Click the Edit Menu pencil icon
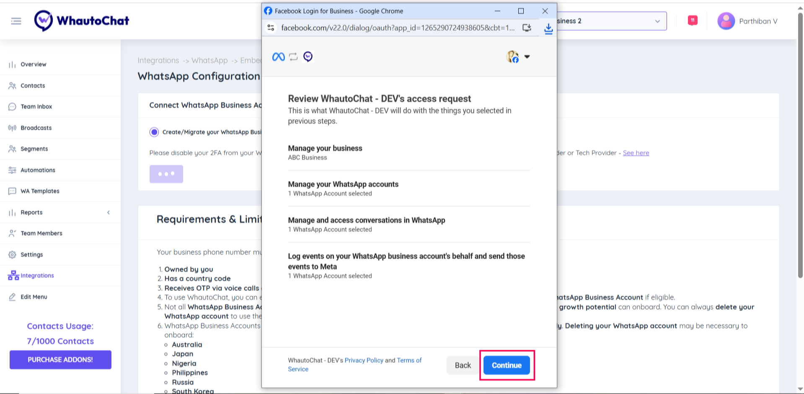The image size is (804, 394). click(x=12, y=297)
